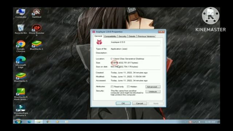Click the Apply button
The width and height of the screenshot is (233, 131).
[156, 103]
